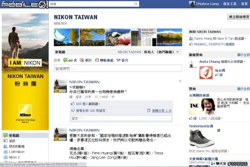Click the po 文 speech bubble icon
This screenshot has height=167, width=250.
click(x=65, y=60)
